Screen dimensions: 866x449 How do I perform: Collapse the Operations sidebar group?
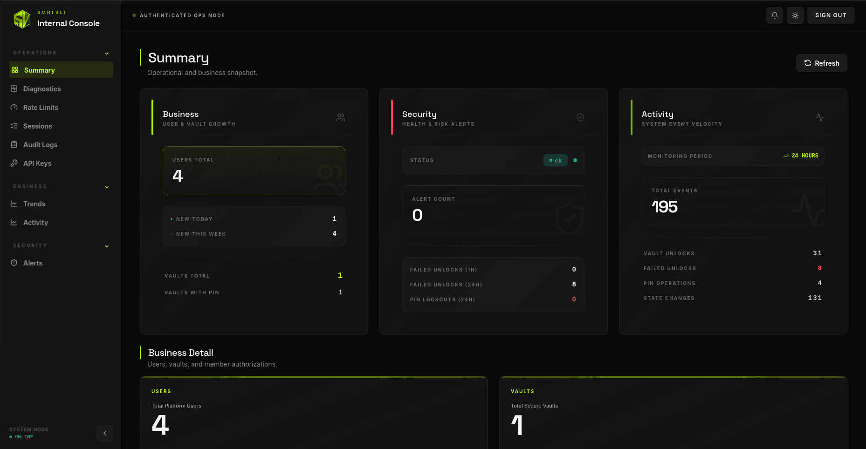(x=107, y=53)
